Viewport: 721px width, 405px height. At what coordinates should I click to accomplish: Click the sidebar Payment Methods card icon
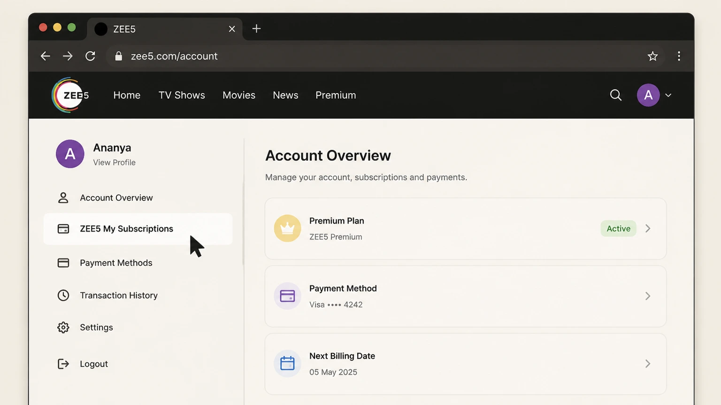click(63, 263)
